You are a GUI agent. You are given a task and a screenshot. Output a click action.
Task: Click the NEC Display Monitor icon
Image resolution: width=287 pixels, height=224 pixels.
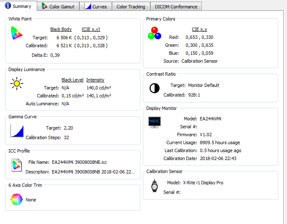(x=154, y=122)
